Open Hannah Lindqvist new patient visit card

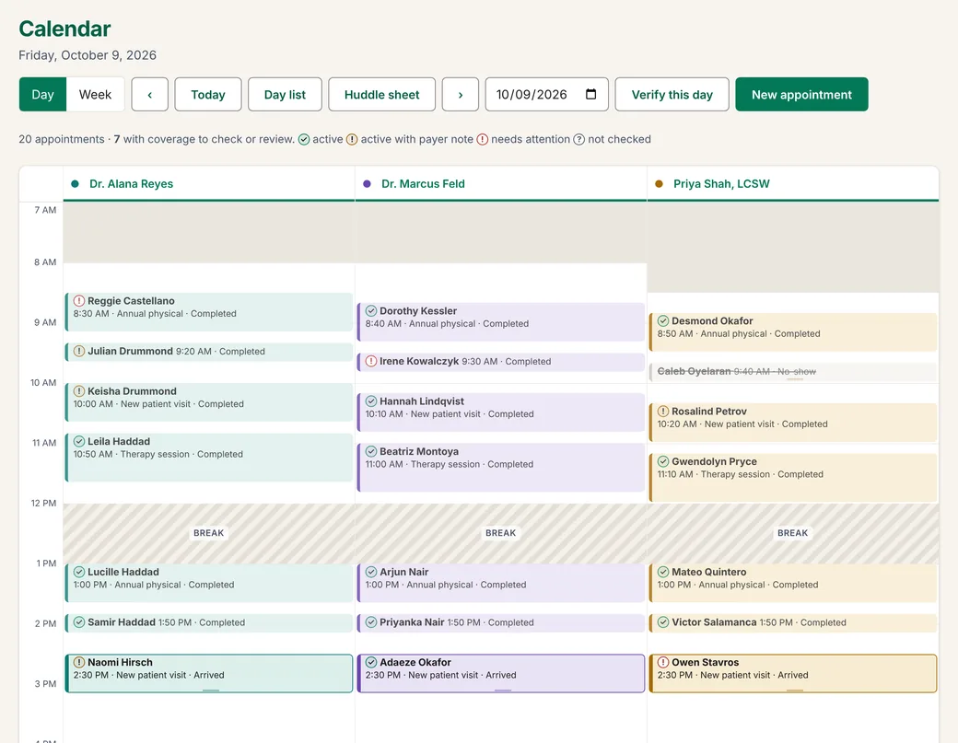pos(501,412)
